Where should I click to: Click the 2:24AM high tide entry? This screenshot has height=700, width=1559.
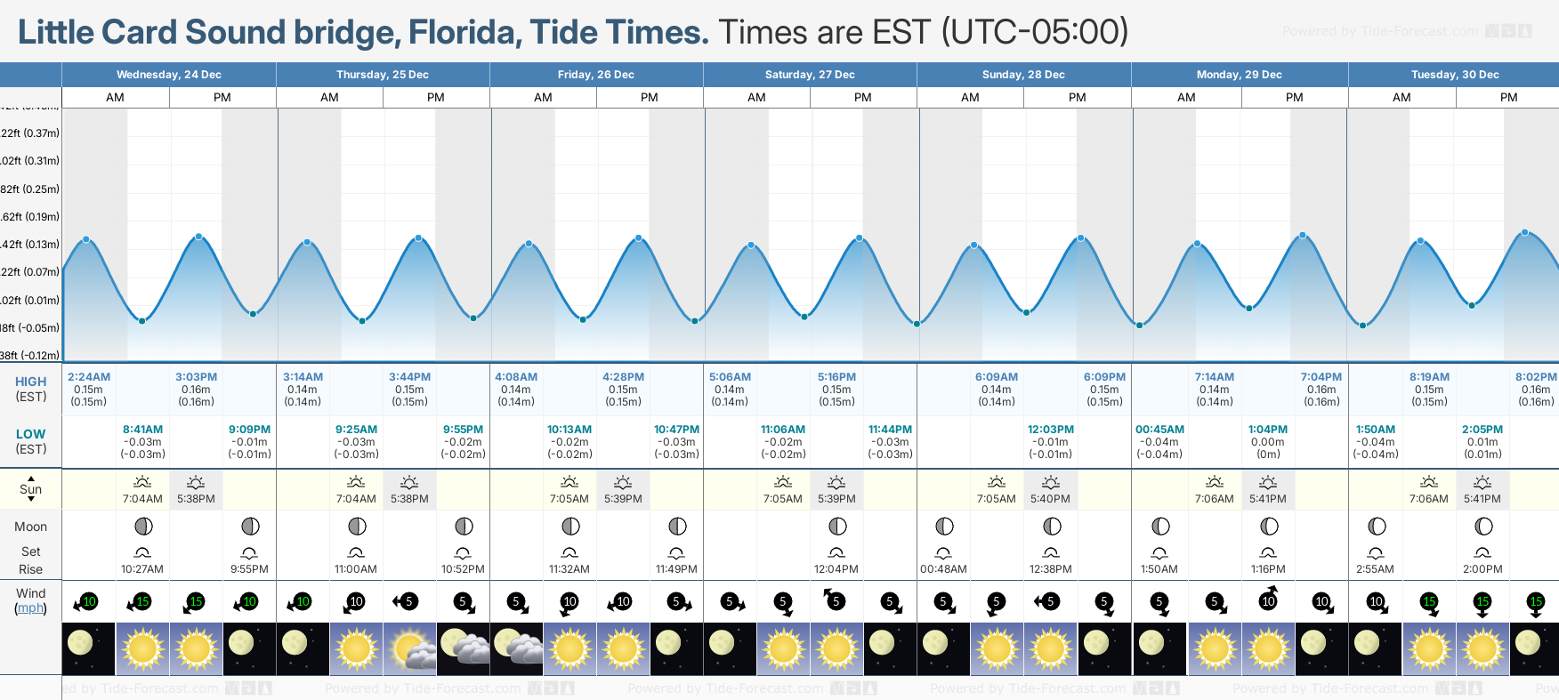(x=89, y=389)
